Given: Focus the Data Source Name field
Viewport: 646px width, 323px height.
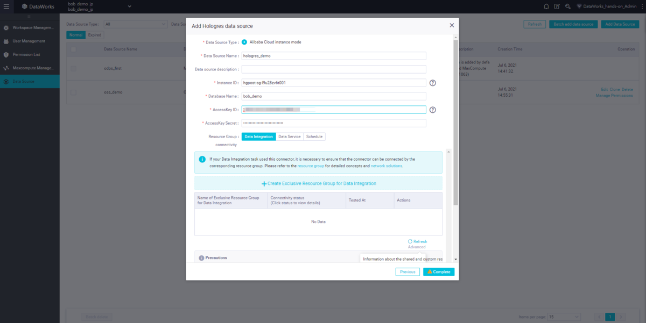Looking at the screenshot, I should coord(334,56).
